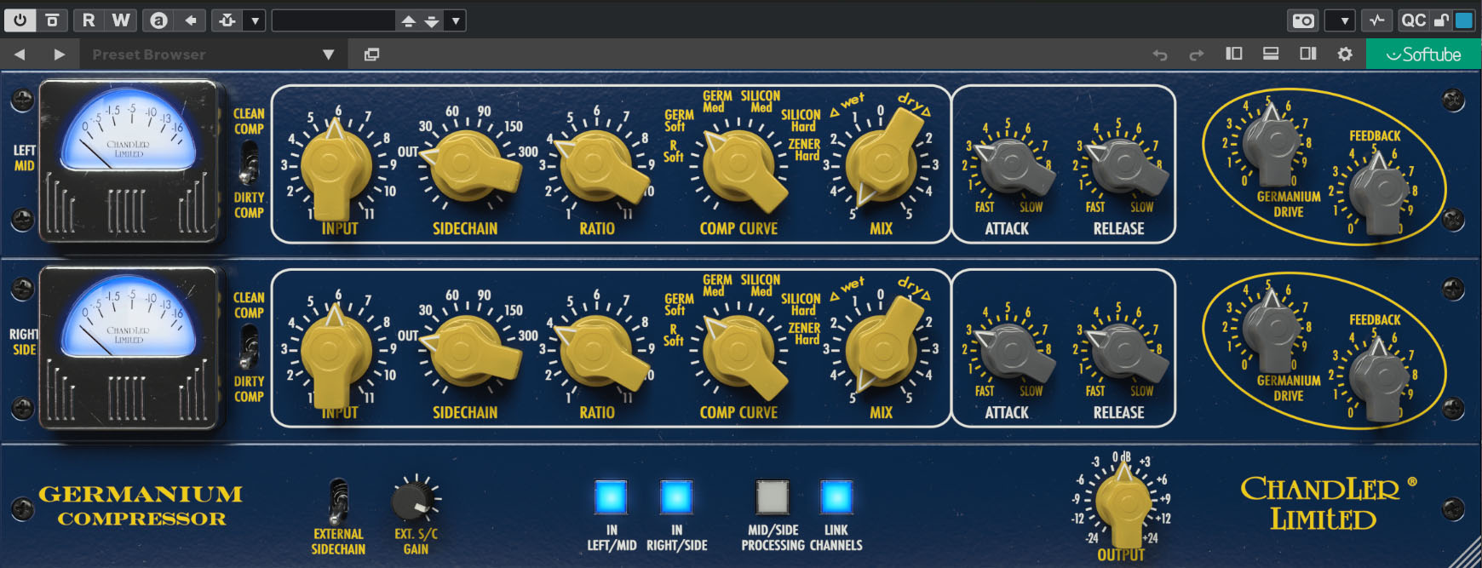Image resolution: width=1482 pixels, height=568 pixels.
Task: Click the side-chain routing icon
Action: pyautogui.click(x=227, y=20)
